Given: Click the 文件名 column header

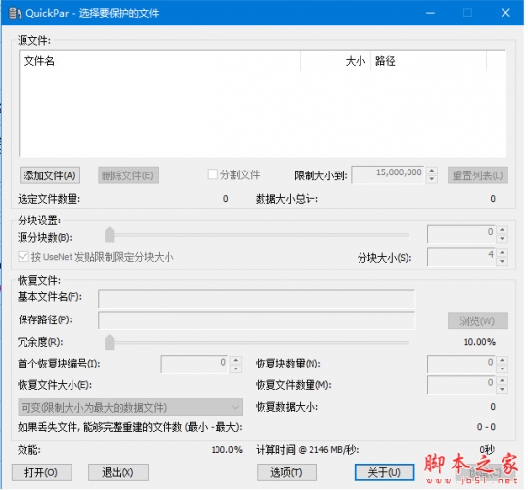Looking at the screenshot, I should [160, 61].
